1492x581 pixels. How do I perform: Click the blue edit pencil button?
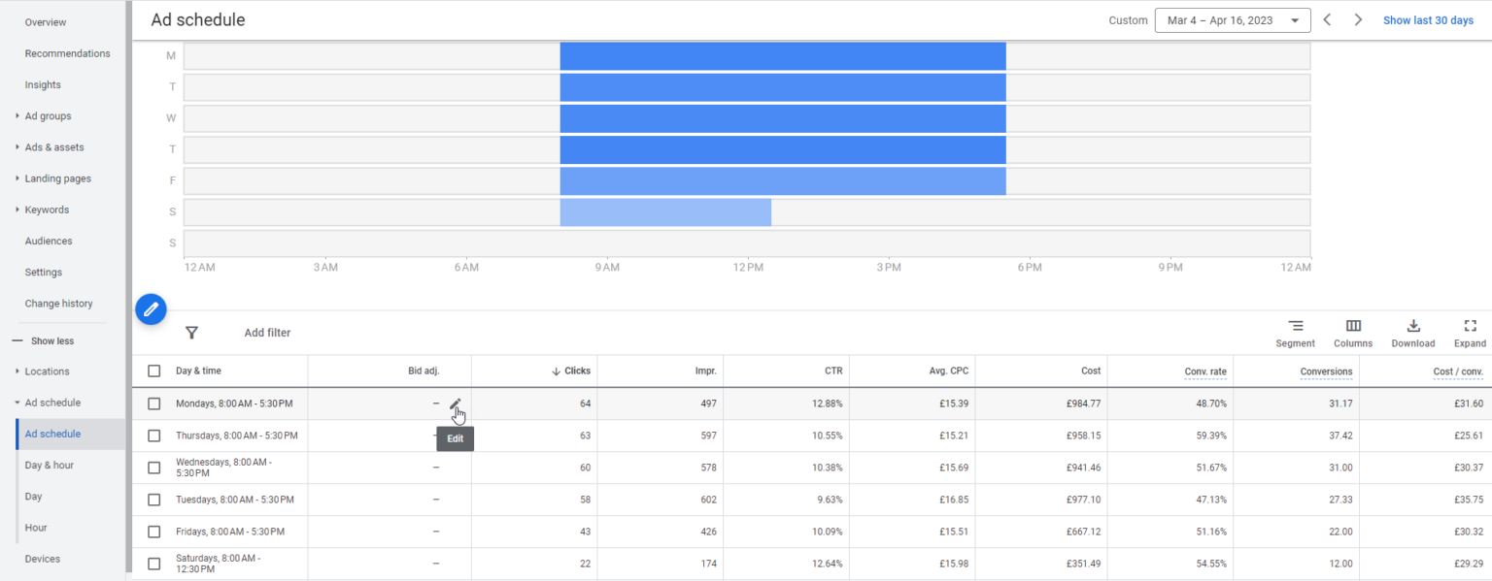[151, 308]
